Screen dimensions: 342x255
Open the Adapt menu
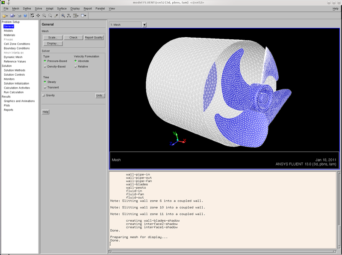(50, 9)
